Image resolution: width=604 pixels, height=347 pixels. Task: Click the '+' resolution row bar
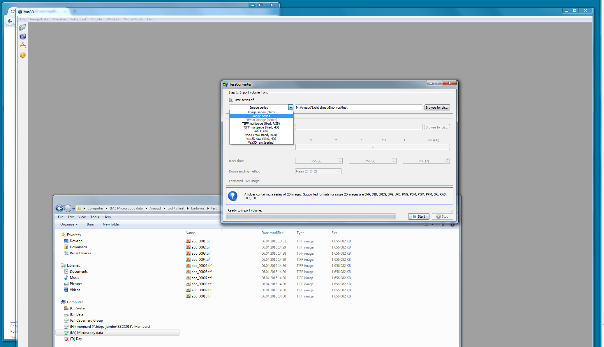point(372,147)
